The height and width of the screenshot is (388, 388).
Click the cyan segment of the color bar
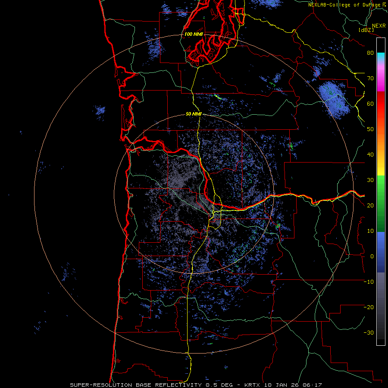point(381,56)
